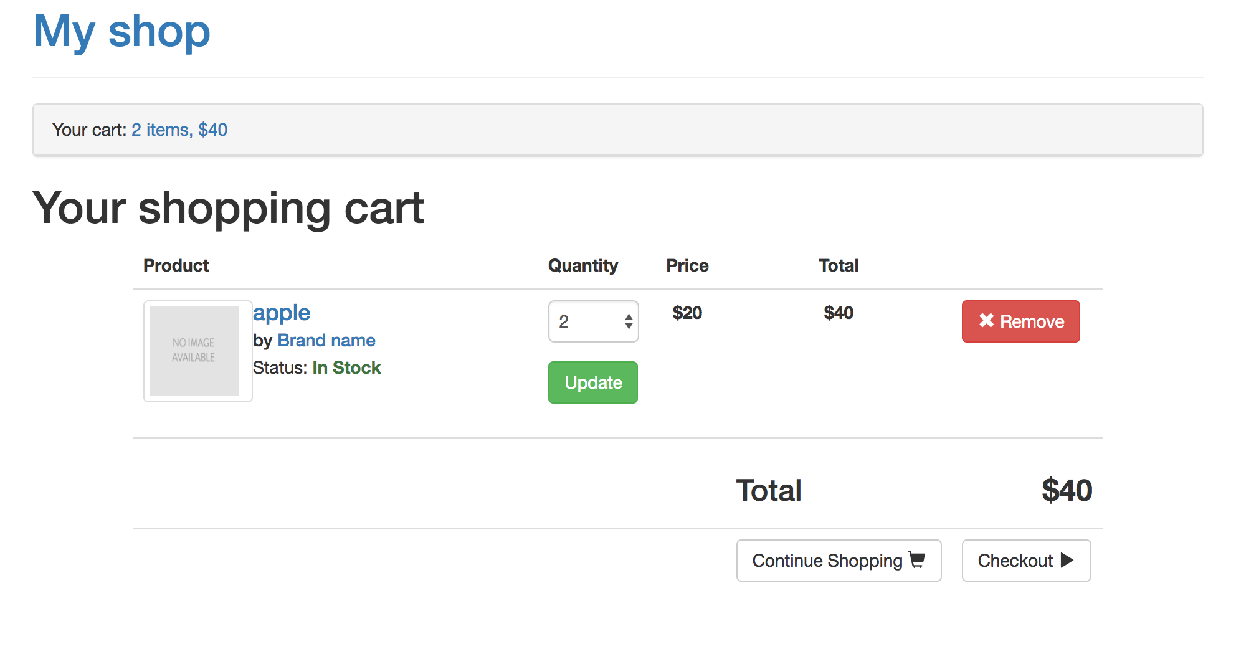
Task: Remove apple from the cart
Action: [1020, 321]
